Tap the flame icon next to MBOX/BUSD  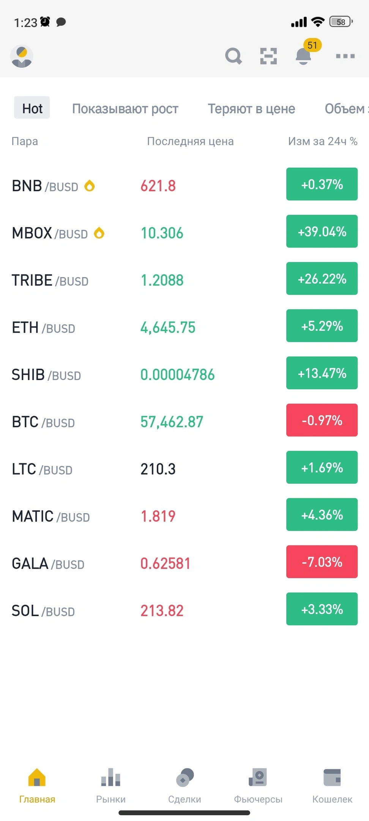coord(99,233)
